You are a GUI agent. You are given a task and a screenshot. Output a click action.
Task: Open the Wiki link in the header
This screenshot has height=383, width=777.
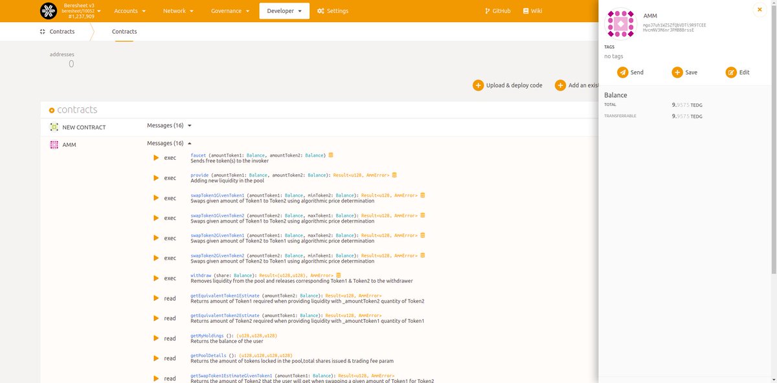(532, 11)
